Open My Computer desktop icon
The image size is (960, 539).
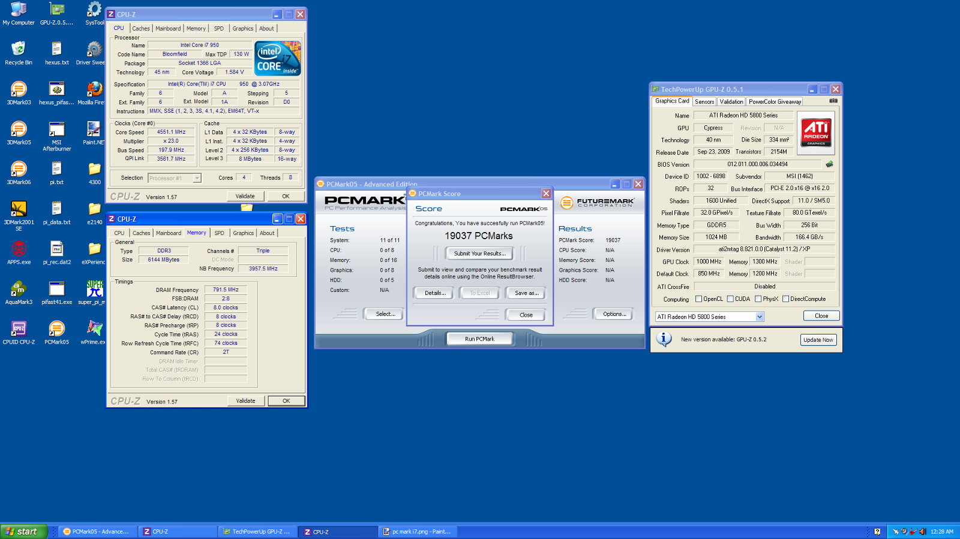19,13
